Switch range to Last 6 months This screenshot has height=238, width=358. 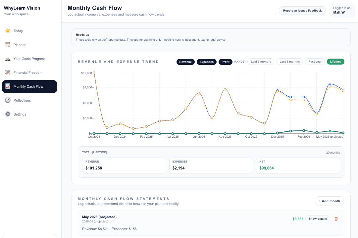(x=289, y=62)
